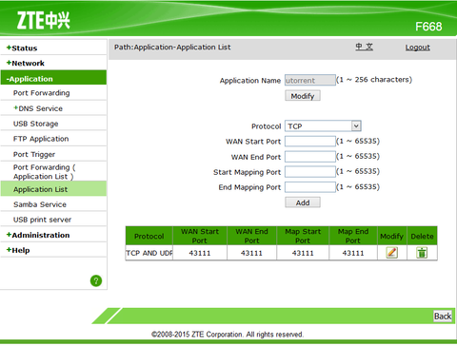Screen dimensions: 457x346
Task: Click the Add button
Action: [x=303, y=202]
